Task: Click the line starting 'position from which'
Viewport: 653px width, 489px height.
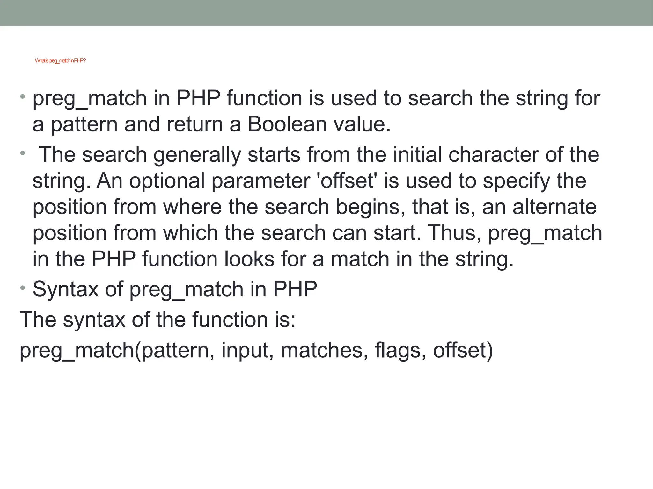Action: click(317, 233)
